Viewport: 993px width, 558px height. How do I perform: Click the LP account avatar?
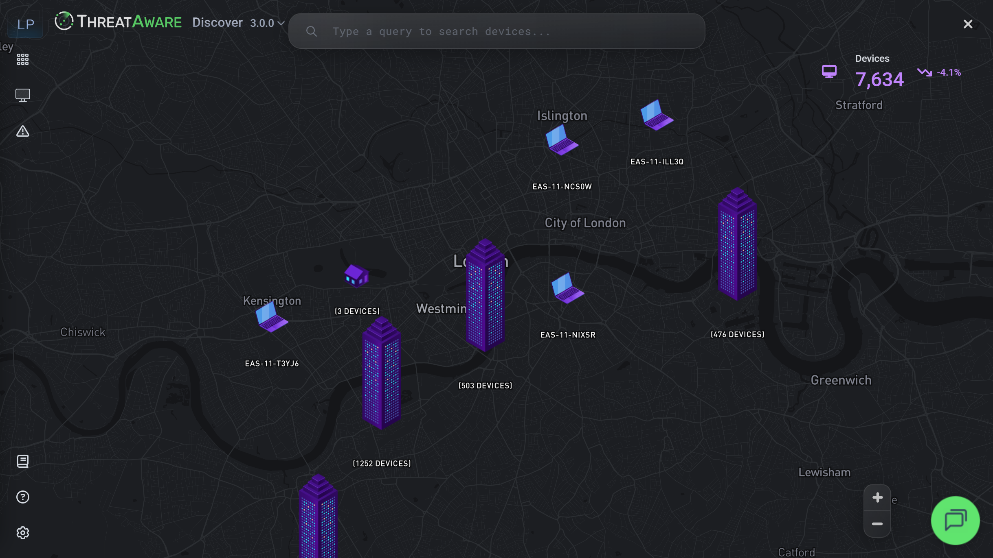[x=25, y=24]
